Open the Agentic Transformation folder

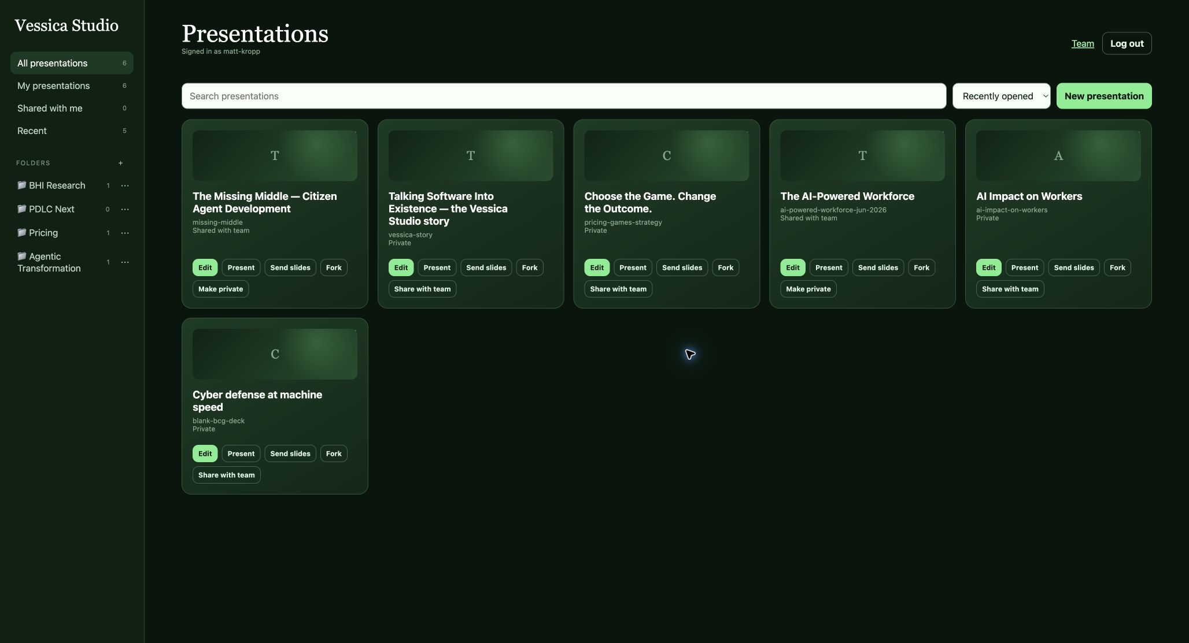49,262
